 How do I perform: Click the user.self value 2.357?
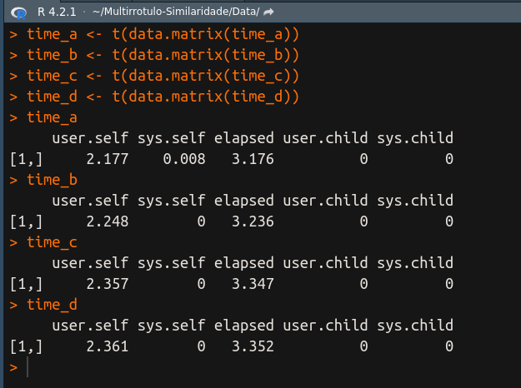108,284
